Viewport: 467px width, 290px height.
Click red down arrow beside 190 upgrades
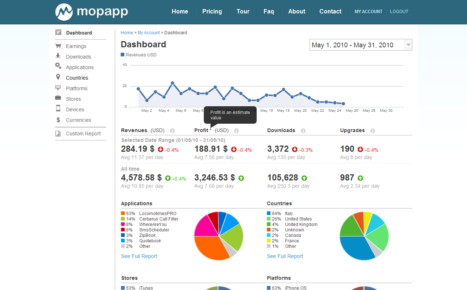coord(361,149)
